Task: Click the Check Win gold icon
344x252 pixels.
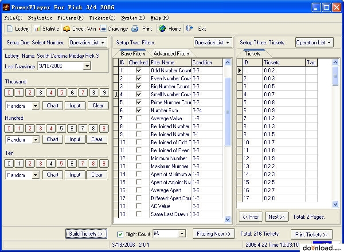Action: (x=66, y=28)
